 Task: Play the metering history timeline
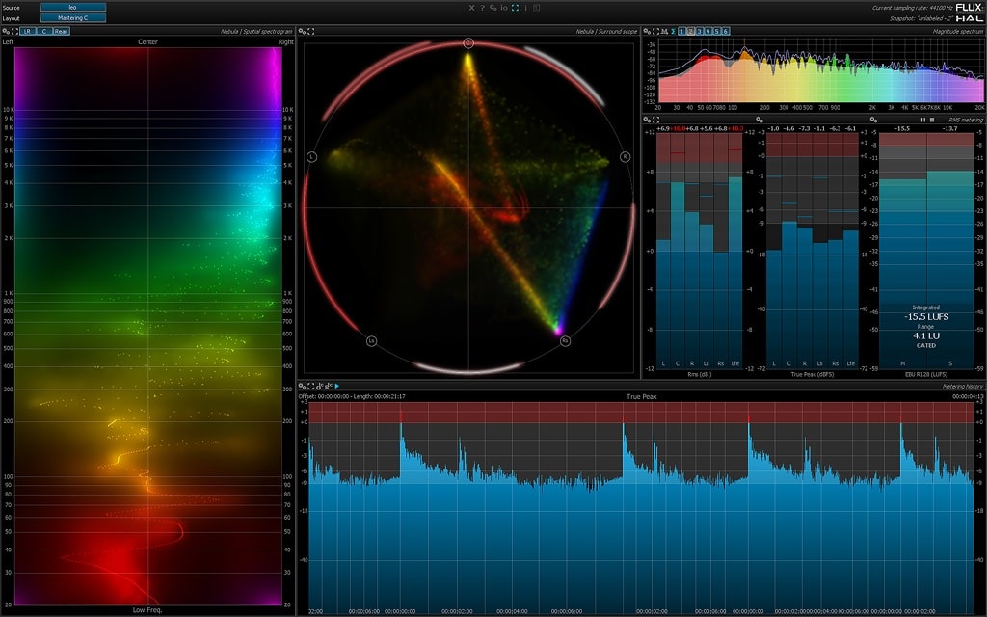(x=336, y=387)
